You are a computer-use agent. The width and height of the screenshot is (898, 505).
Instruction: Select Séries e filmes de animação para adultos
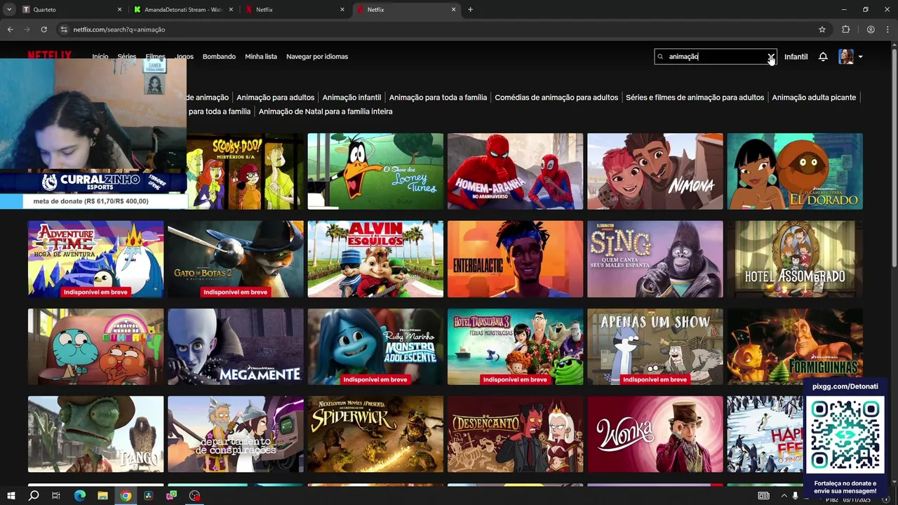pyautogui.click(x=695, y=97)
